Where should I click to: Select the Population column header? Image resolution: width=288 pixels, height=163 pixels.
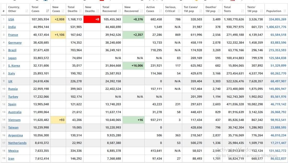click(x=274, y=11)
